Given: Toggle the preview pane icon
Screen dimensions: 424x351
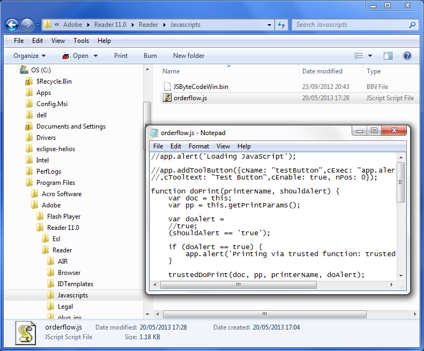Looking at the screenshot, I should 388,56.
